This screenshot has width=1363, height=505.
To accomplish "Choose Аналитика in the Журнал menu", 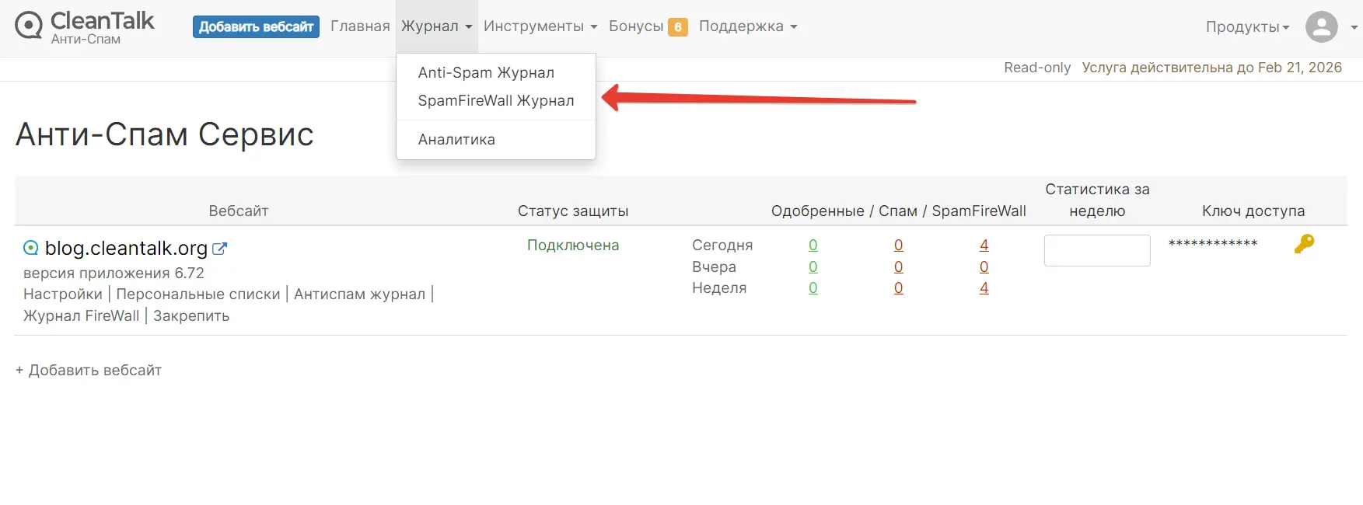I will [456, 139].
